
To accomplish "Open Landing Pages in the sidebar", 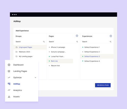I will click(20, 71).
